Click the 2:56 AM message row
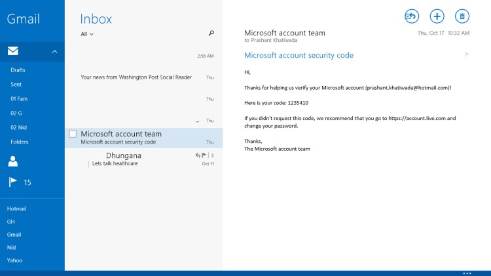Screen dimensions: 491x276 point(144,56)
